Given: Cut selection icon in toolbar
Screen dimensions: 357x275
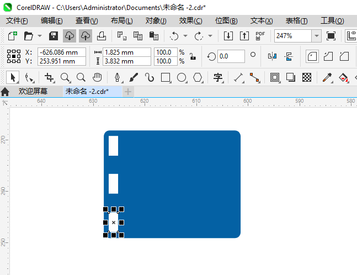Looking at the screenshot, I should [x=122, y=36].
